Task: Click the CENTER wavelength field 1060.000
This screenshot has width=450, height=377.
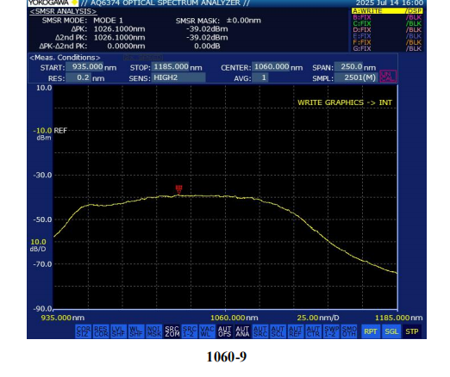Action: [x=271, y=67]
